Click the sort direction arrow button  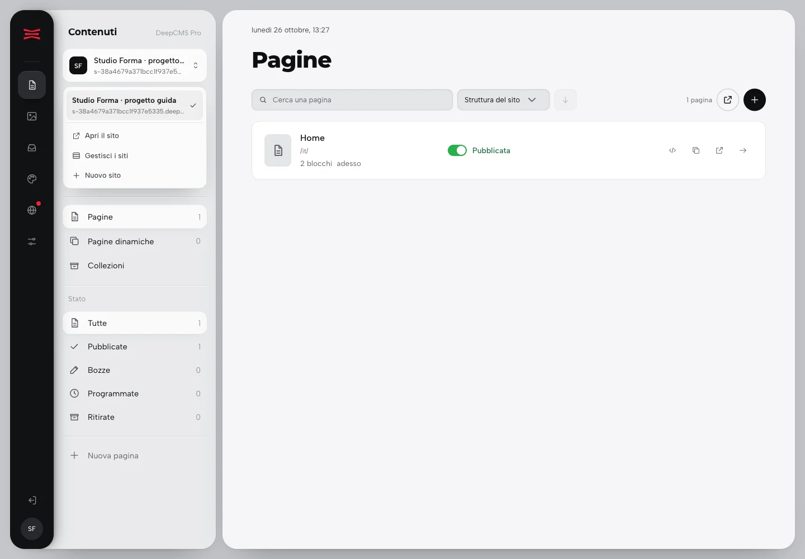565,100
